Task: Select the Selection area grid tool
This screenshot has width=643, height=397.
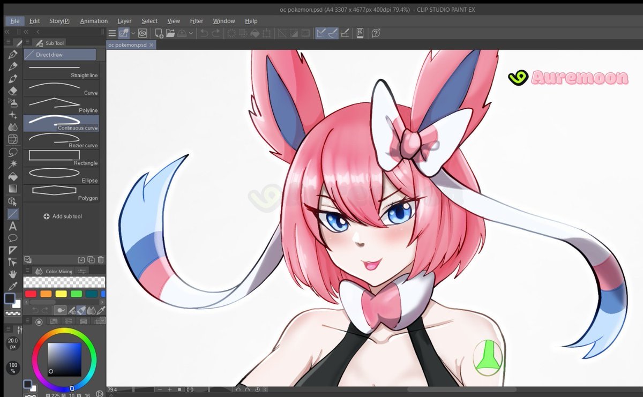Action: click(13, 139)
